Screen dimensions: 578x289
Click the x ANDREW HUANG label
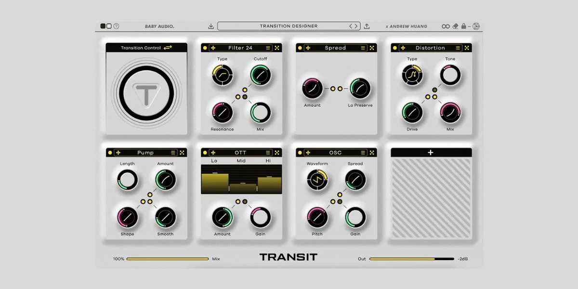click(x=407, y=26)
